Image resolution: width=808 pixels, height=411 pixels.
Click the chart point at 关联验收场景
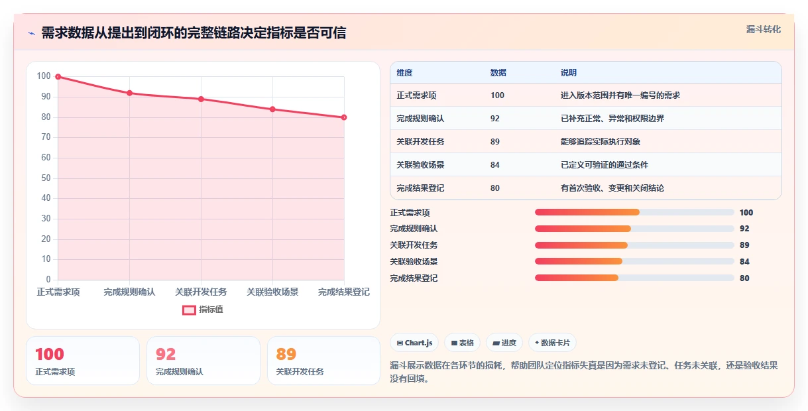(x=272, y=109)
